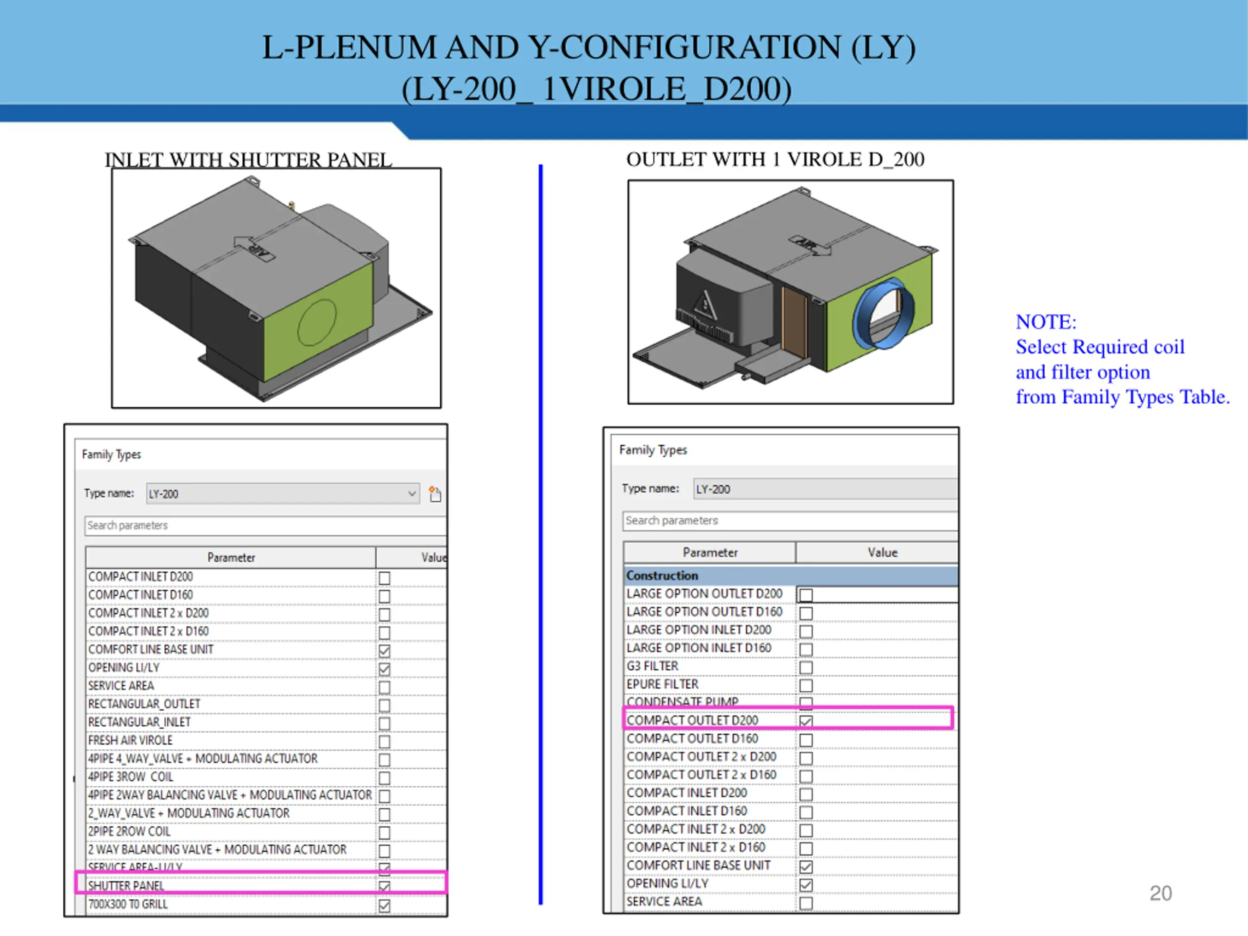1248x936 pixels.
Task: Click left table Parameter column header
Action: 231,557
